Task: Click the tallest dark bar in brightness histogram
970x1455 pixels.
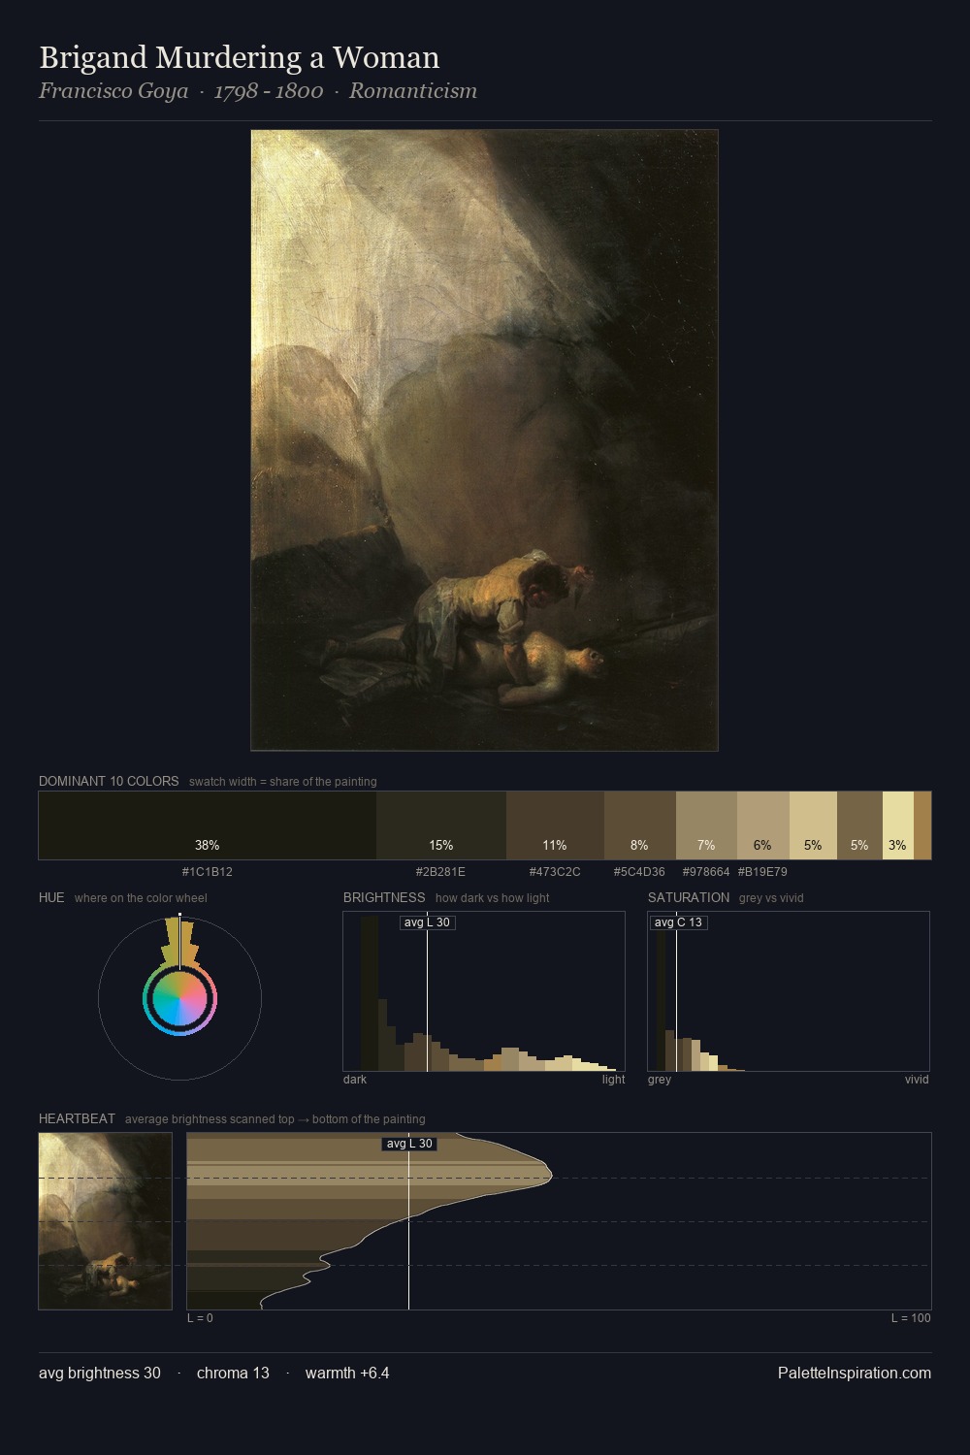Action: pyautogui.click(x=370, y=994)
